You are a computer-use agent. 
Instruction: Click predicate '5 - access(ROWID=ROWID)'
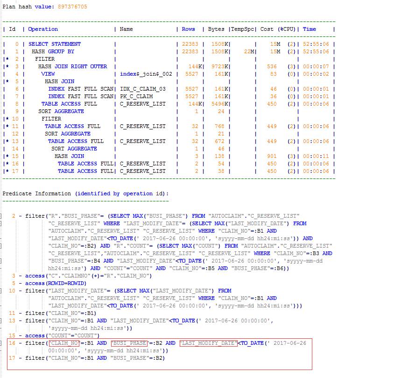coord(49,284)
